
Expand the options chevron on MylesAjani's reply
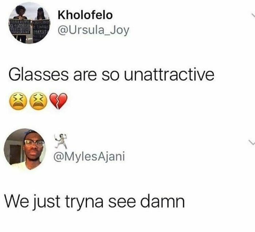[x=252, y=142]
